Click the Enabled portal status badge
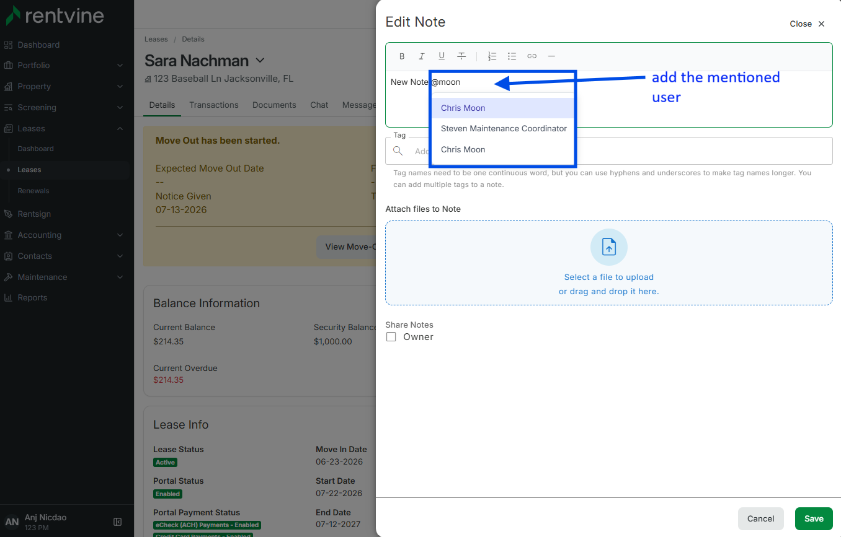 [168, 494]
